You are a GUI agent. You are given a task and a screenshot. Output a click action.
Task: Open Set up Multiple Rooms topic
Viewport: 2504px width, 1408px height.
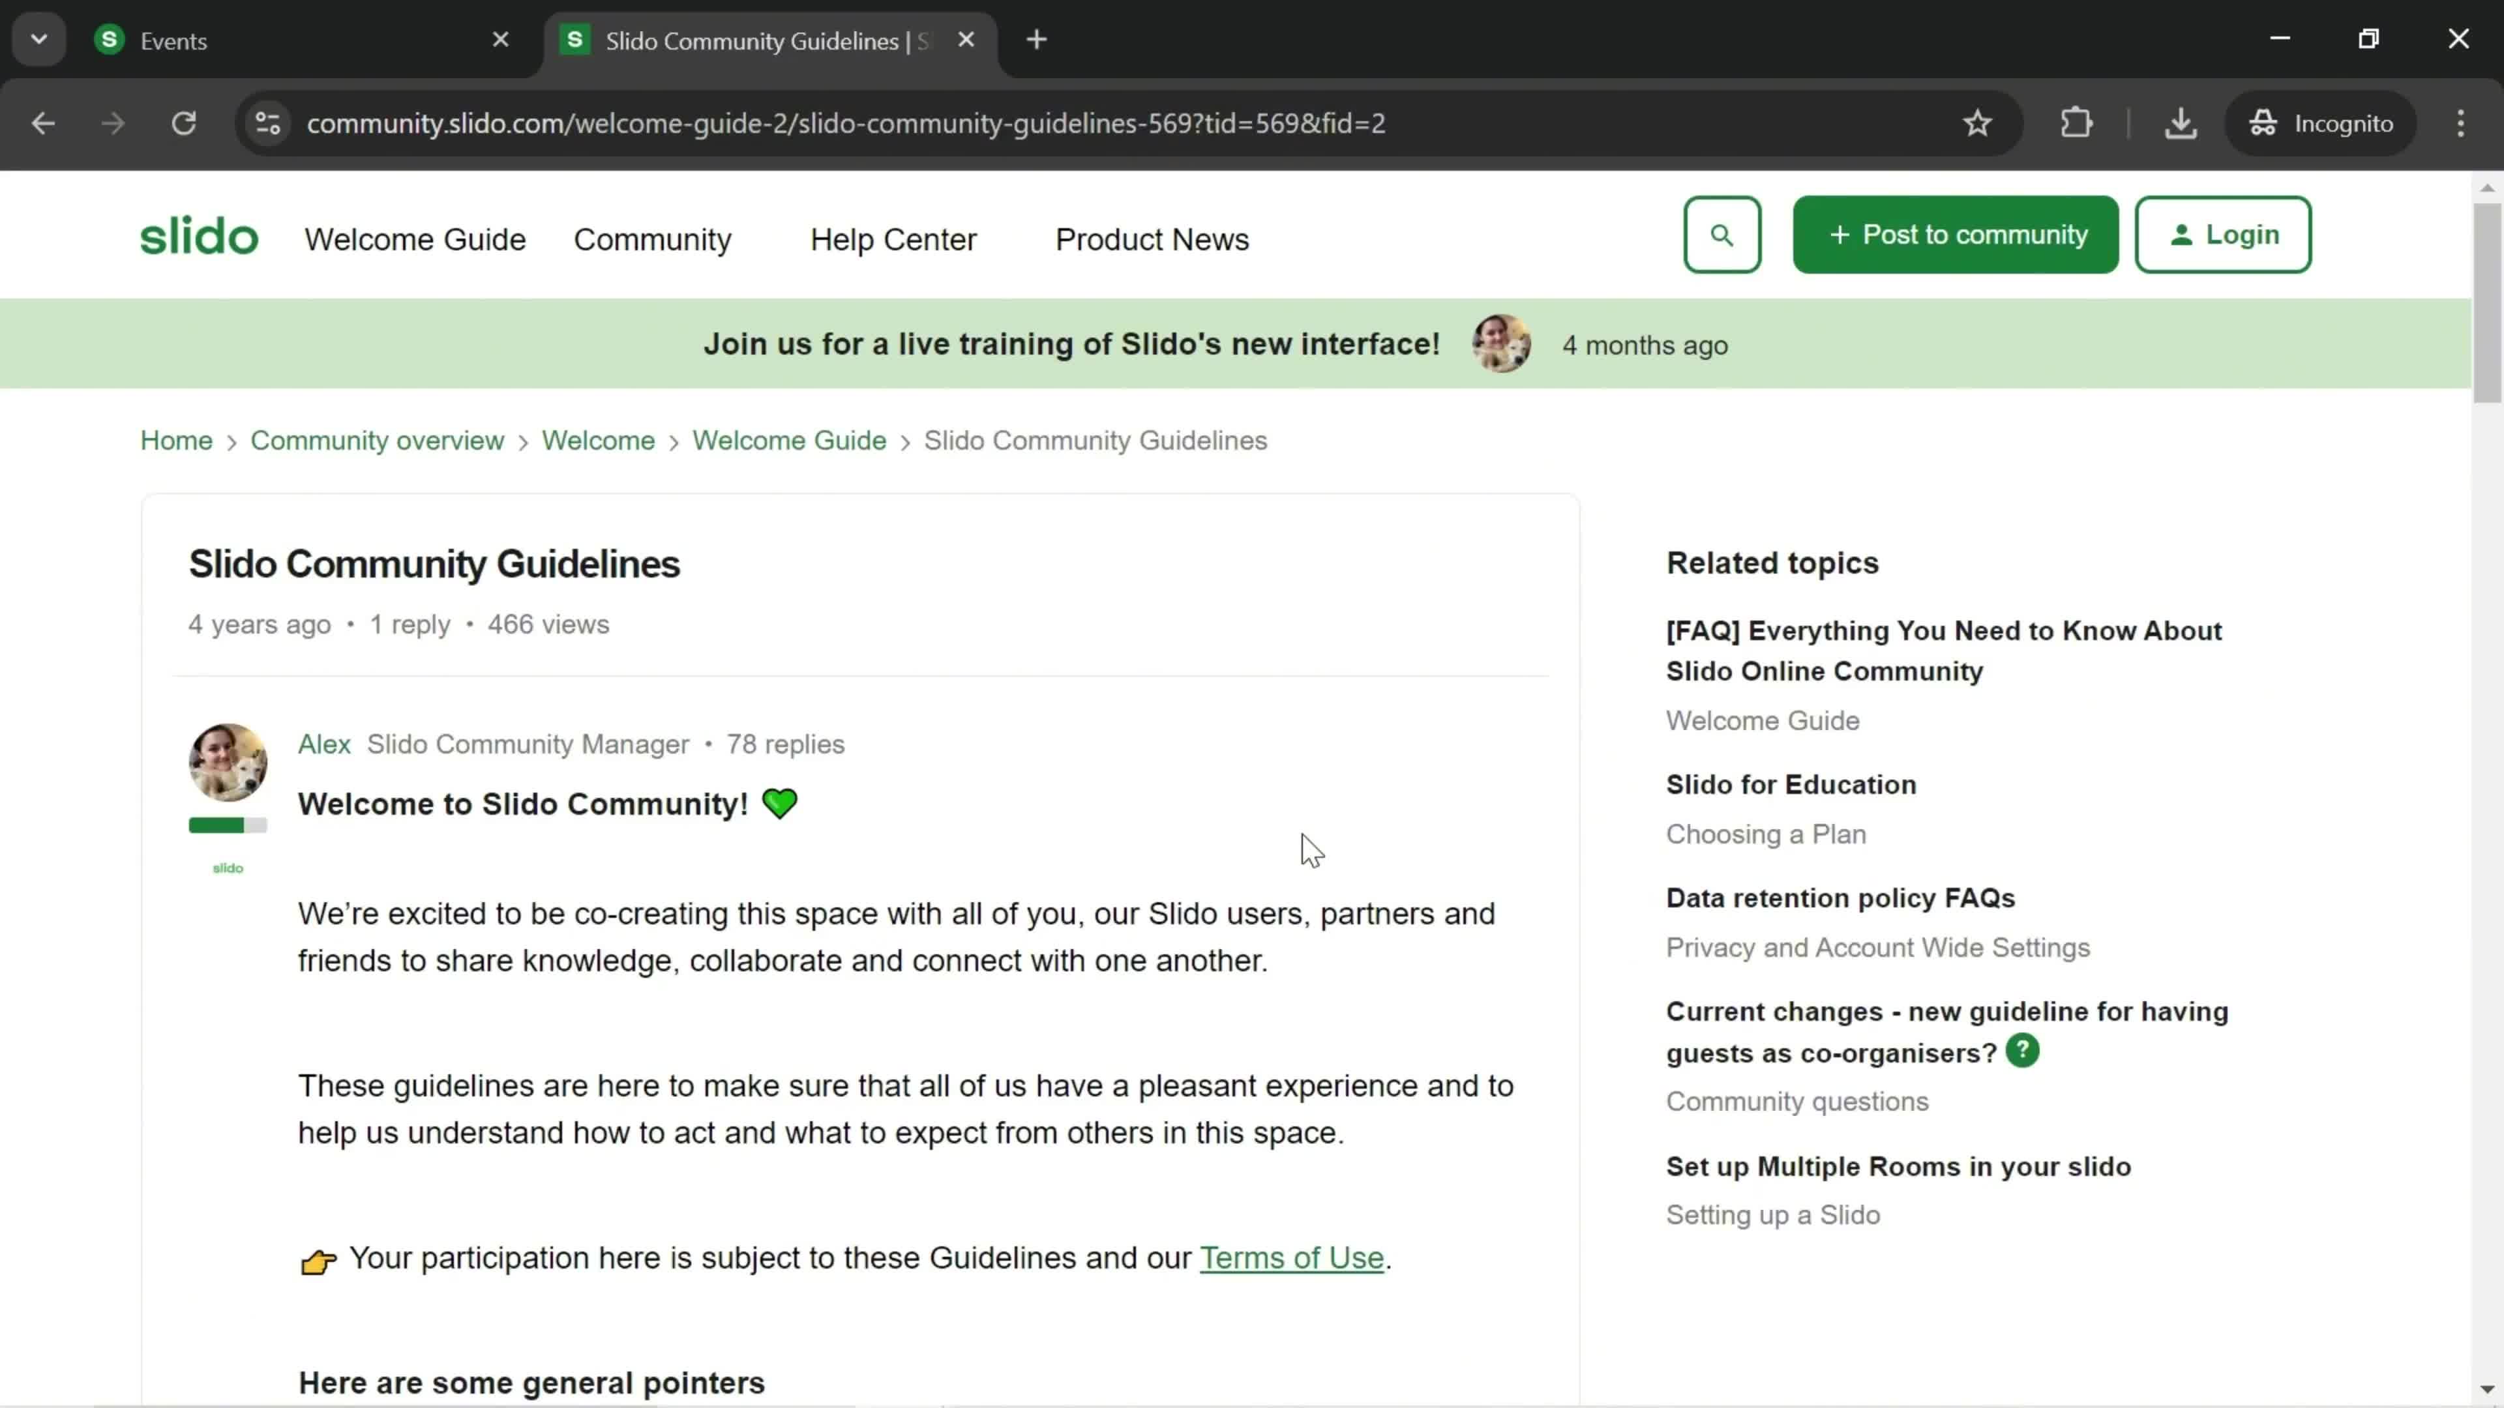pos(1898,1167)
